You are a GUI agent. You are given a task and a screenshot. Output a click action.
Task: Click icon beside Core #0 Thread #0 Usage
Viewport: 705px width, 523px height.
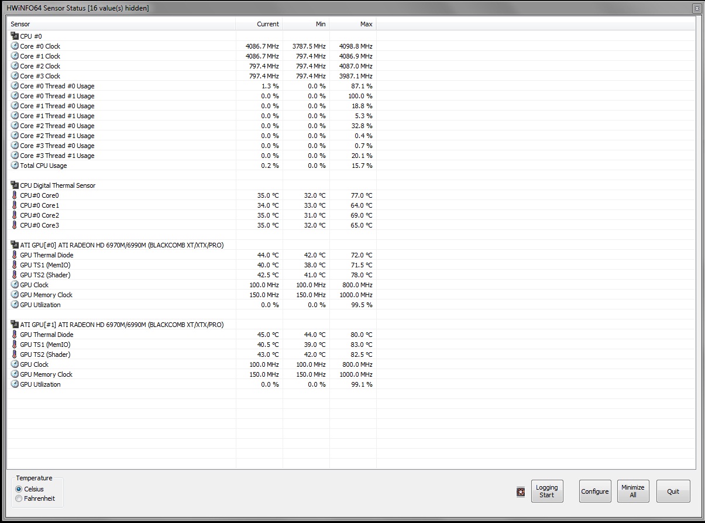(x=15, y=86)
